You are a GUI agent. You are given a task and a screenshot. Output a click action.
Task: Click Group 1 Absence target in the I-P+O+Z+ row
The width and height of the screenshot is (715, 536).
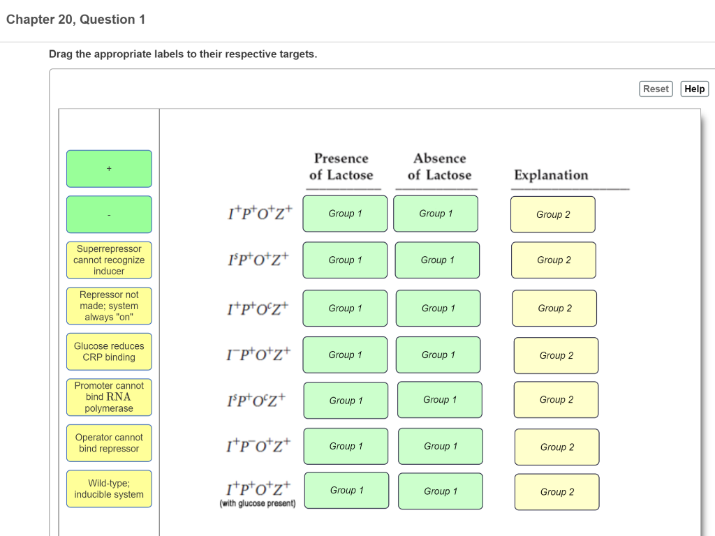pos(437,355)
